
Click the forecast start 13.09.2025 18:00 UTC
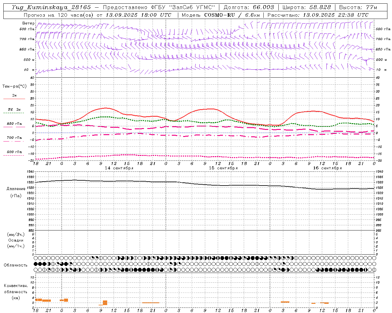point(138,15)
